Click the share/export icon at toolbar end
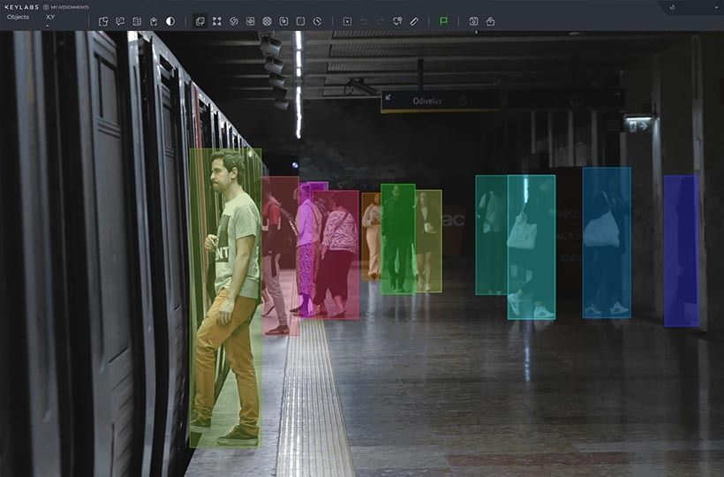Screen dimensions: 724x477 pos(490,21)
